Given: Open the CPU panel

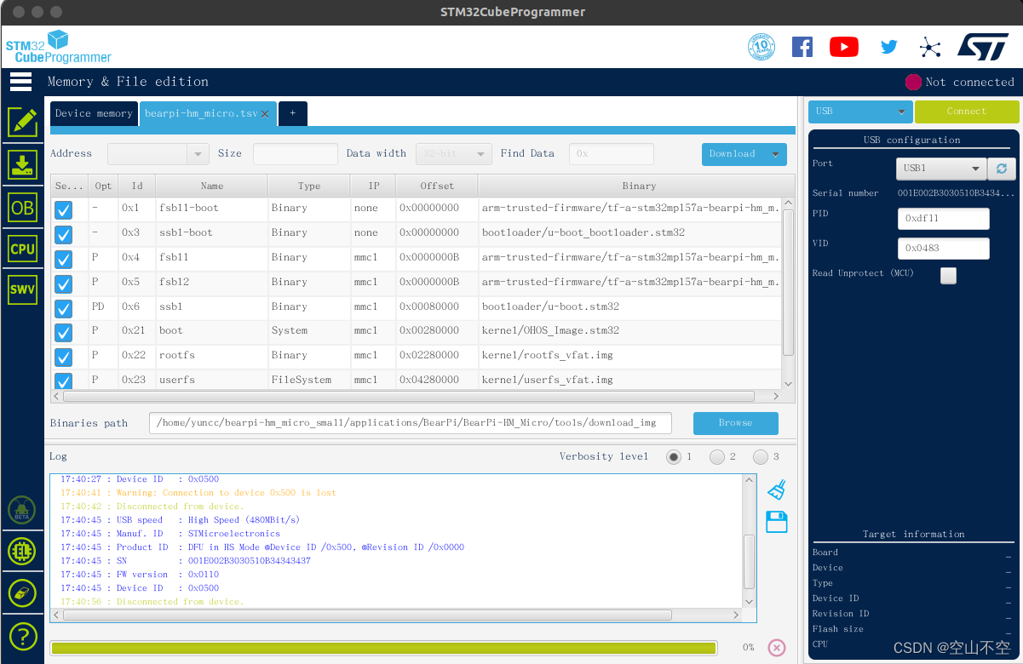Looking at the screenshot, I should coord(22,249).
